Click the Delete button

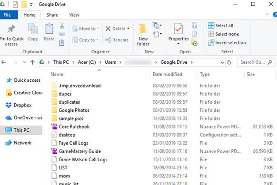coord(115,29)
